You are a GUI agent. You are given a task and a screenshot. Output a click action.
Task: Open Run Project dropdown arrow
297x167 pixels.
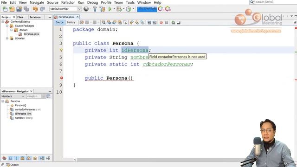(x=114, y=9)
